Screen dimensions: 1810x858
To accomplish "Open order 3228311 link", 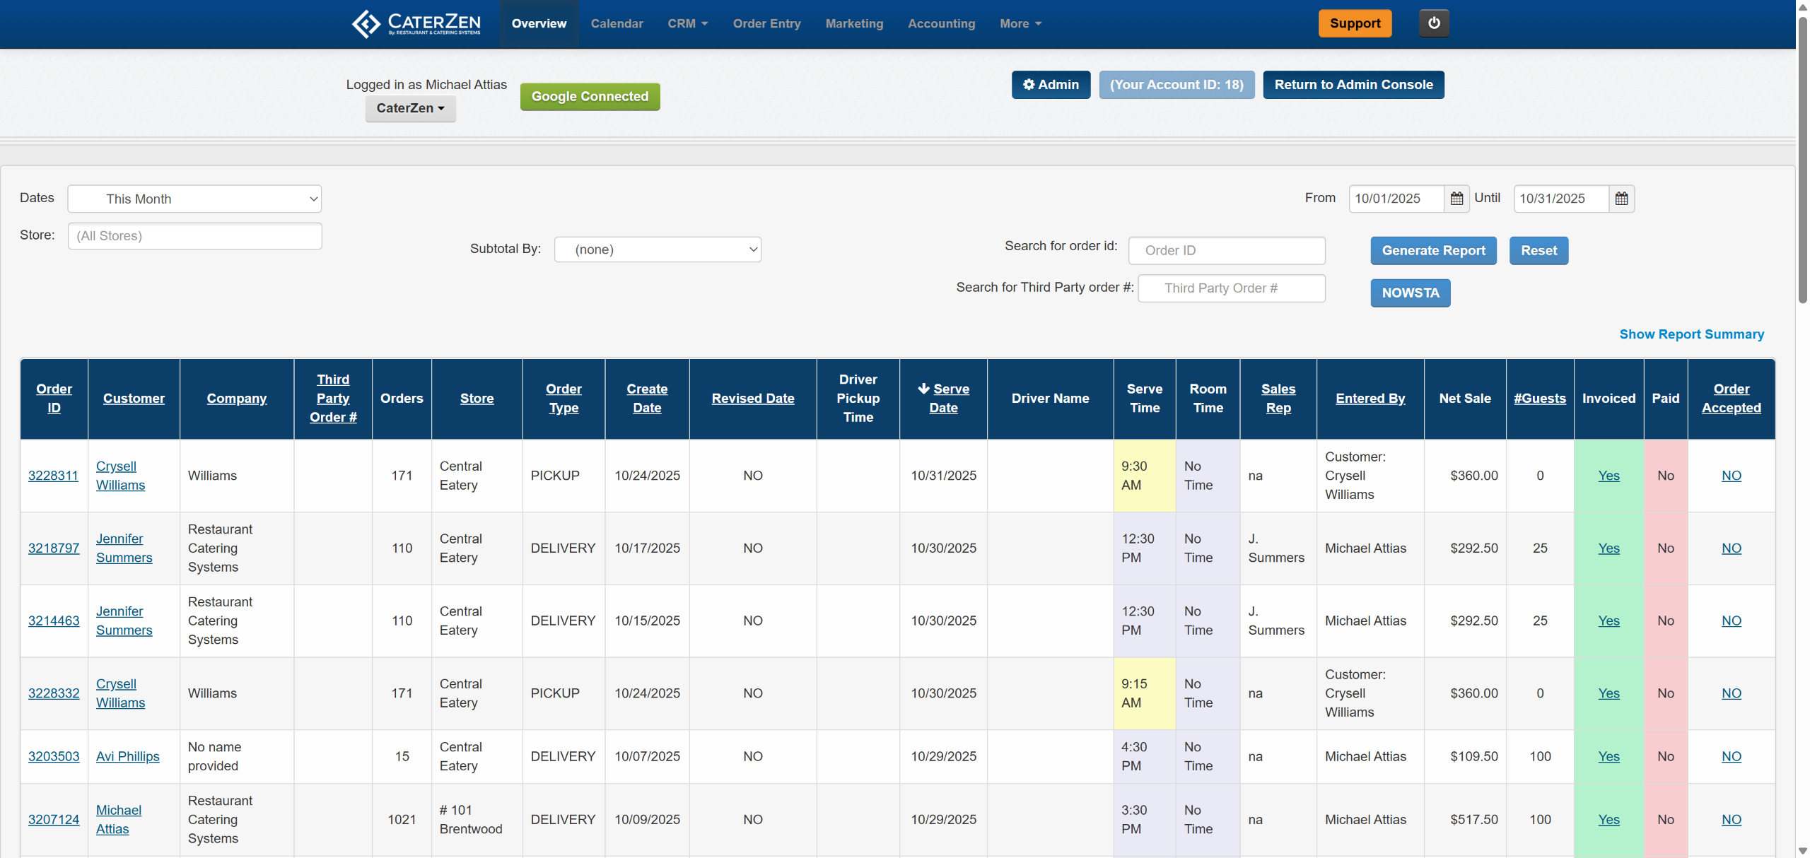I will coord(53,476).
